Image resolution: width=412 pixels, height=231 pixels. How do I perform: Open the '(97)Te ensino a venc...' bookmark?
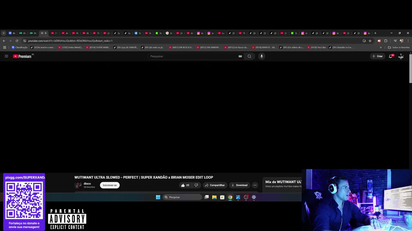pyautogui.click(x=43, y=47)
